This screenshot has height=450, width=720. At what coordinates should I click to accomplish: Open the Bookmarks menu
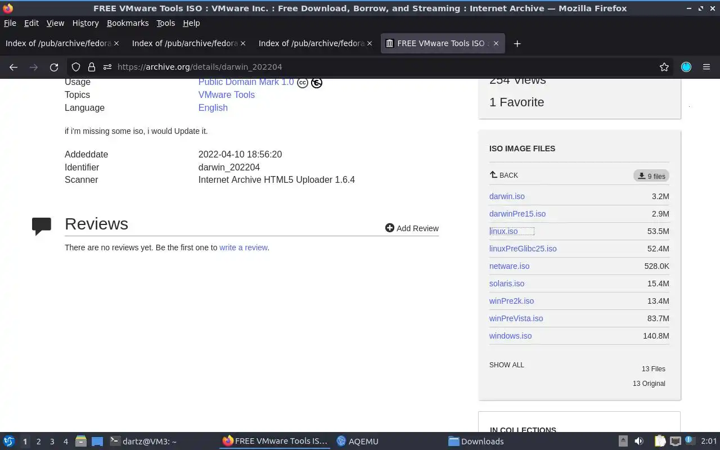(x=128, y=23)
